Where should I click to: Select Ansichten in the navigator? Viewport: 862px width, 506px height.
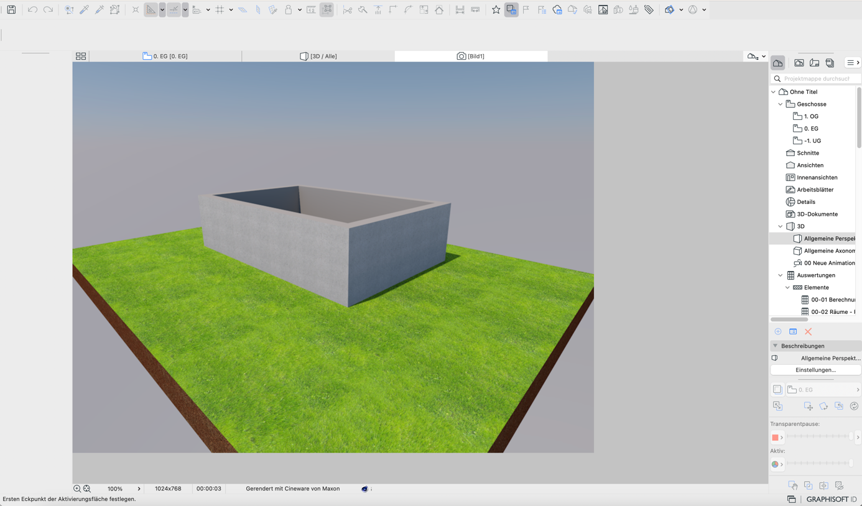click(x=810, y=165)
